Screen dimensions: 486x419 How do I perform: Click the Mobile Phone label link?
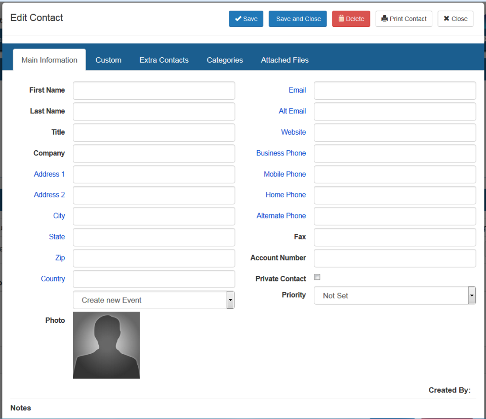point(285,174)
